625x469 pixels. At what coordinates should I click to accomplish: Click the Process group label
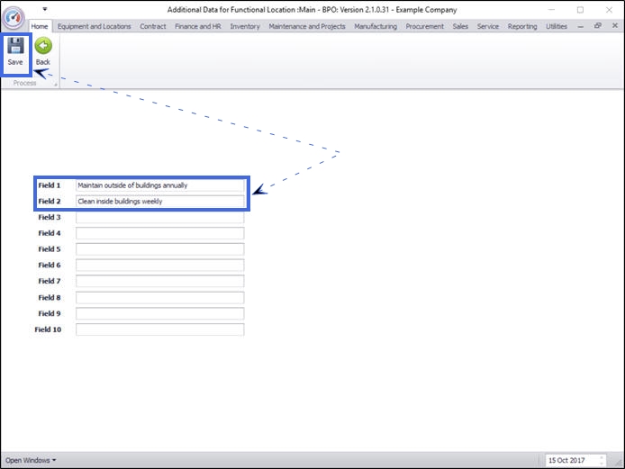click(x=24, y=83)
